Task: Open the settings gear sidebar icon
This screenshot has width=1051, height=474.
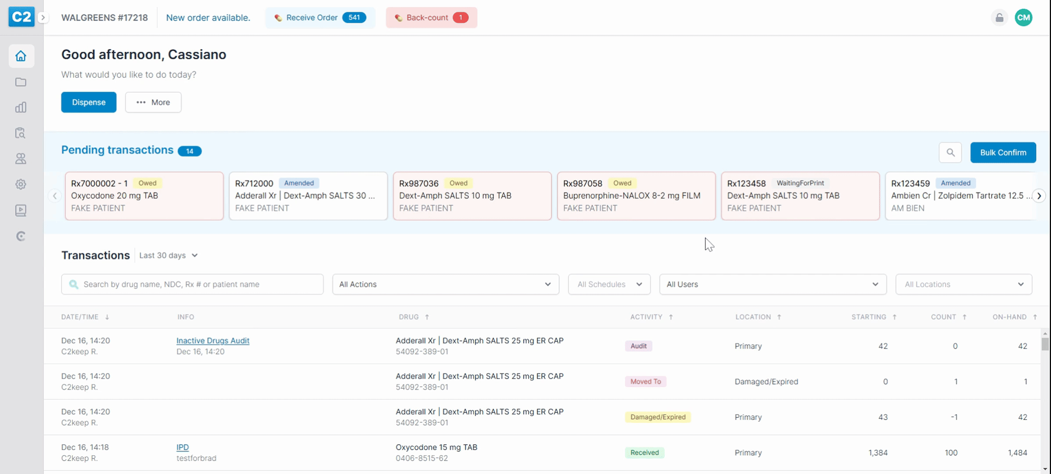Action: tap(21, 184)
